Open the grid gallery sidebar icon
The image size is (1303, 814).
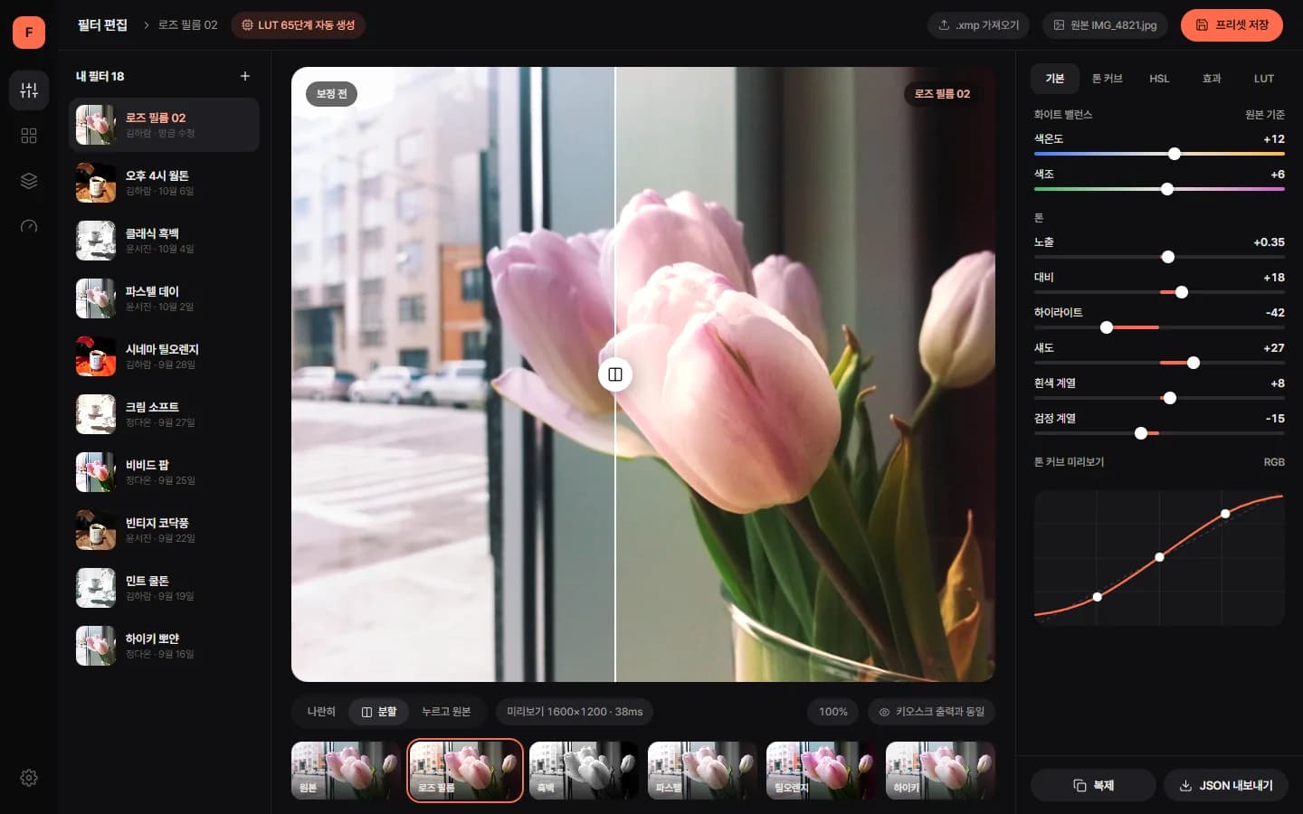tap(29, 136)
